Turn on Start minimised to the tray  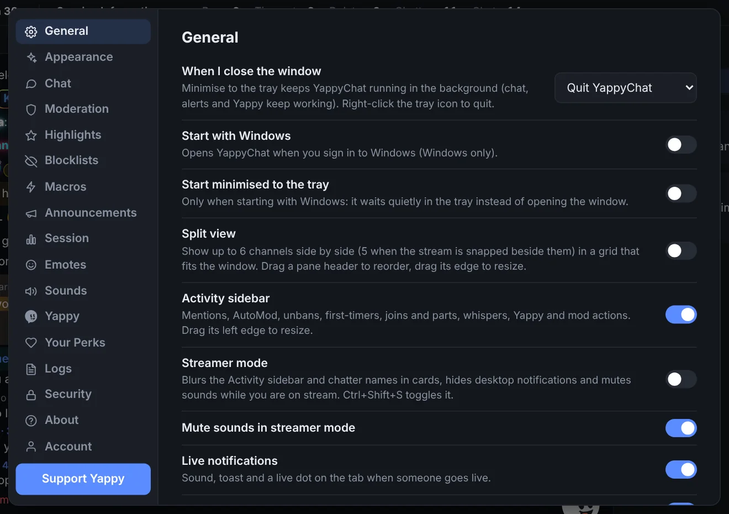(681, 193)
